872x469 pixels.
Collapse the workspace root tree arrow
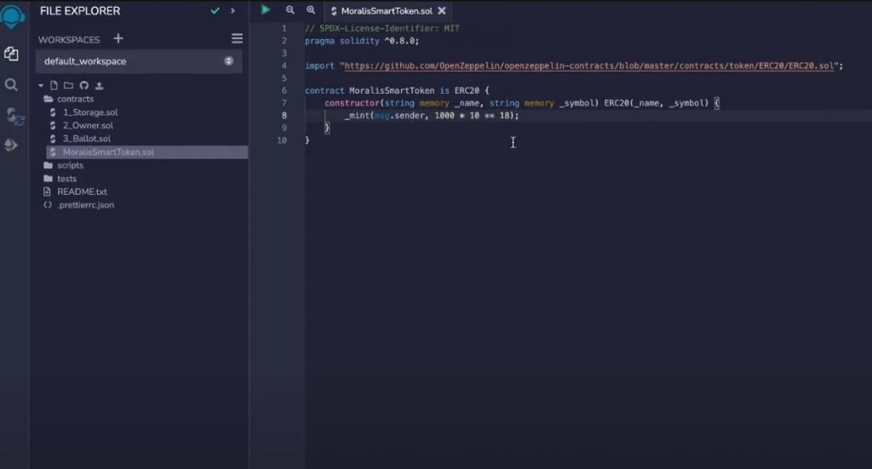41,86
